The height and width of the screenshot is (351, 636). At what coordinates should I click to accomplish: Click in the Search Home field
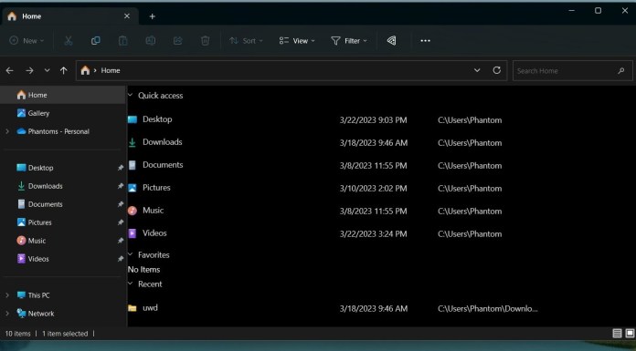pyautogui.click(x=572, y=71)
